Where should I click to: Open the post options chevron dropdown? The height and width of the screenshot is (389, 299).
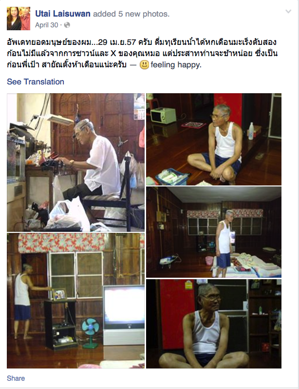[288, 11]
